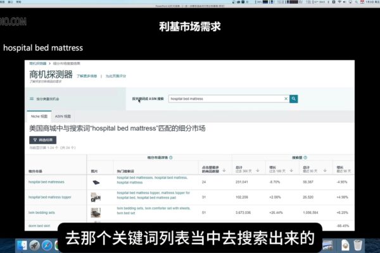The width and height of the screenshot is (380, 253).
Task: Sort by 总计 过去360天 arrow
Action: [258, 170]
